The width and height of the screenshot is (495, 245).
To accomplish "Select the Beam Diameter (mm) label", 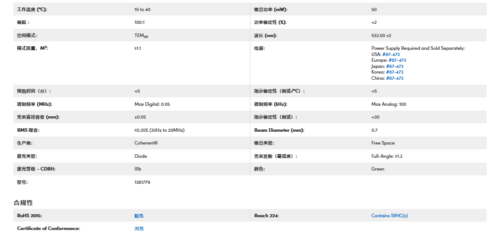I will click(x=279, y=130).
